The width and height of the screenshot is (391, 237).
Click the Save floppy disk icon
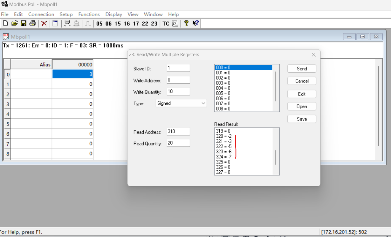(23, 23)
